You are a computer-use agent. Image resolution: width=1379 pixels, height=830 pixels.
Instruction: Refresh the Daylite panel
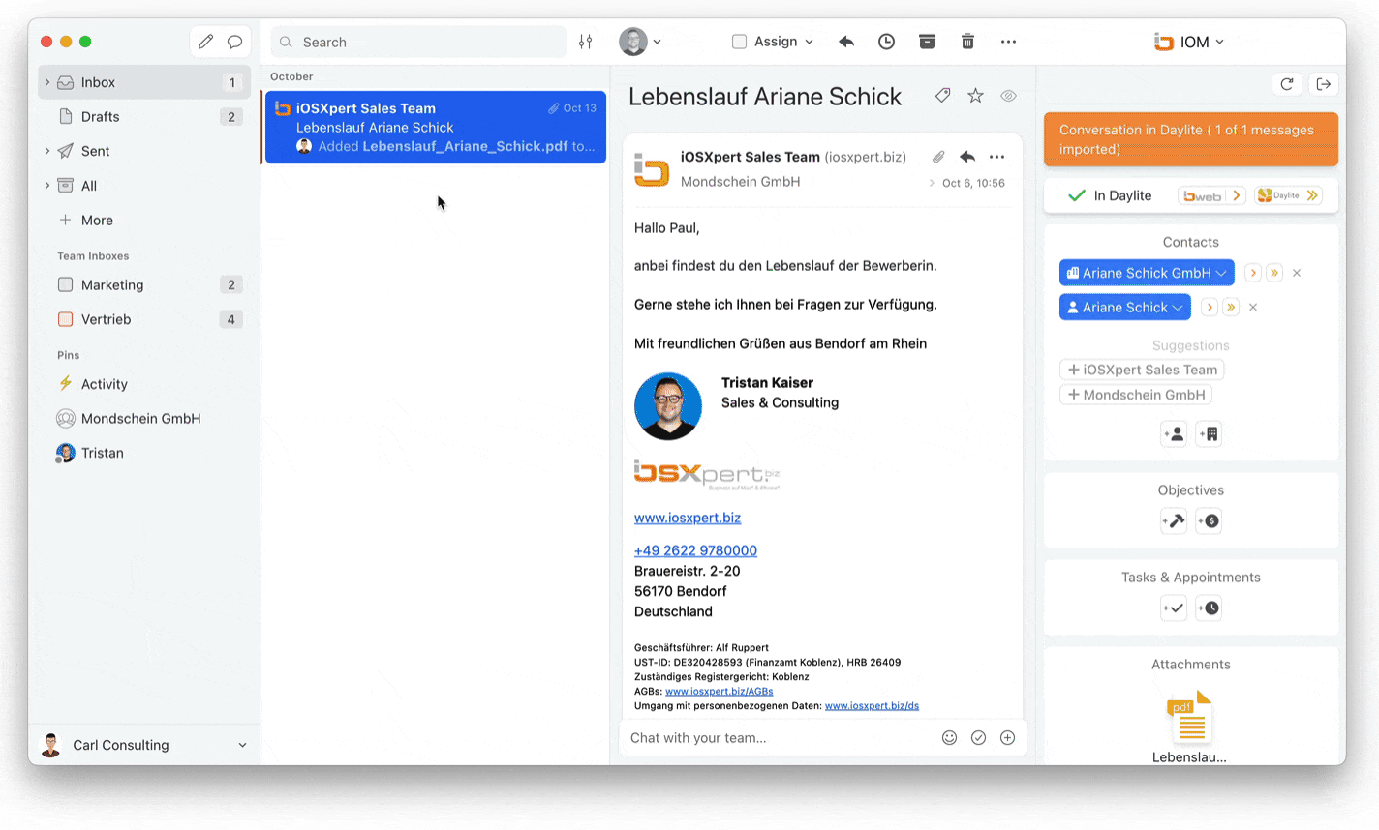tap(1287, 84)
